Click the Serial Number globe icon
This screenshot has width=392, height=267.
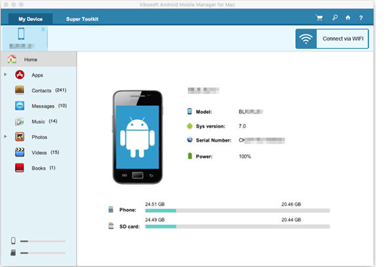point(189,140)
